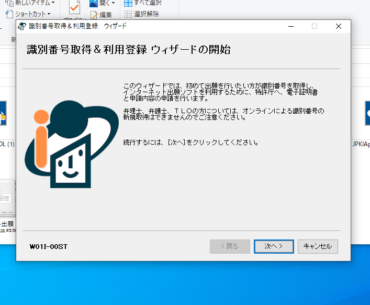Viewport: 370px width, 305px height.
Task: Click the wizard title bar app icon
Action: [x=22, y=26]
